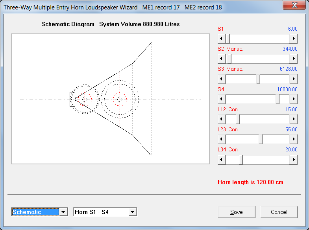Increase L34 Con via right arrow
The height and width of the screenshot is (230, 309).
(x=293, y=159)
